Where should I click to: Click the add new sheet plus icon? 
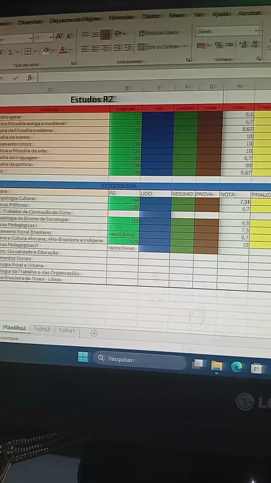click(x=94, y=333)
